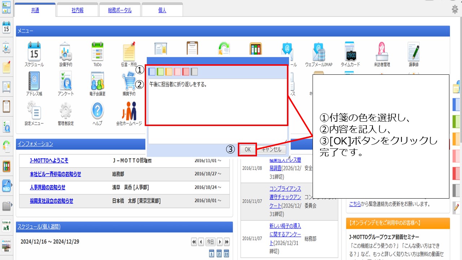Click the OK button in dialog
462x260 pixels.
tap(248, 149)
